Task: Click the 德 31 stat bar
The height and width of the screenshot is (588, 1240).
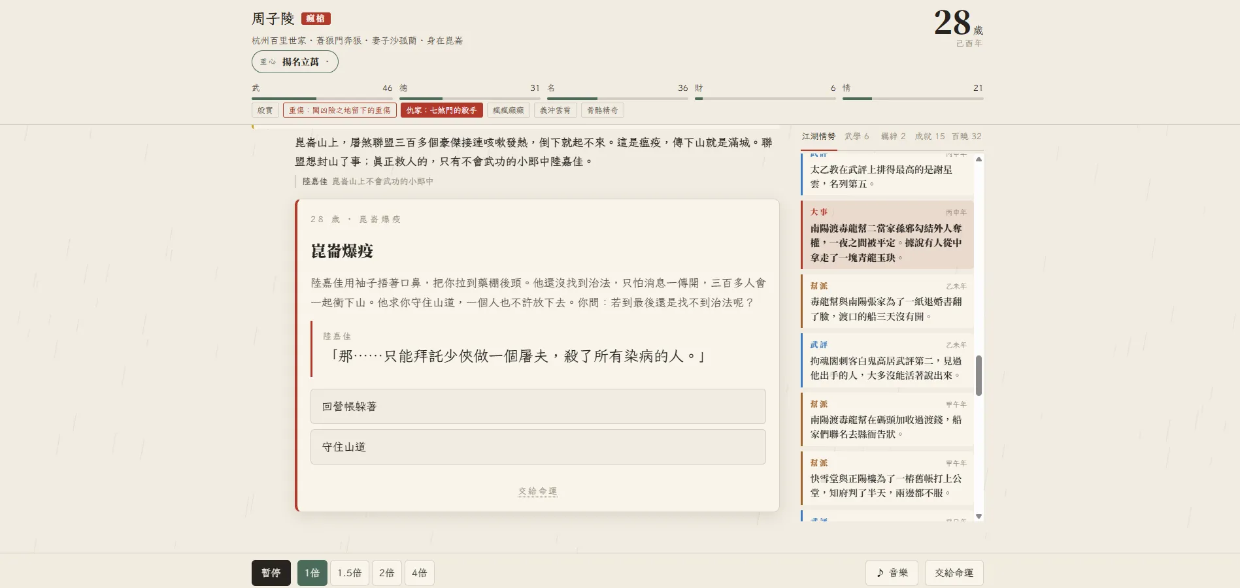Action: (470, 91)
